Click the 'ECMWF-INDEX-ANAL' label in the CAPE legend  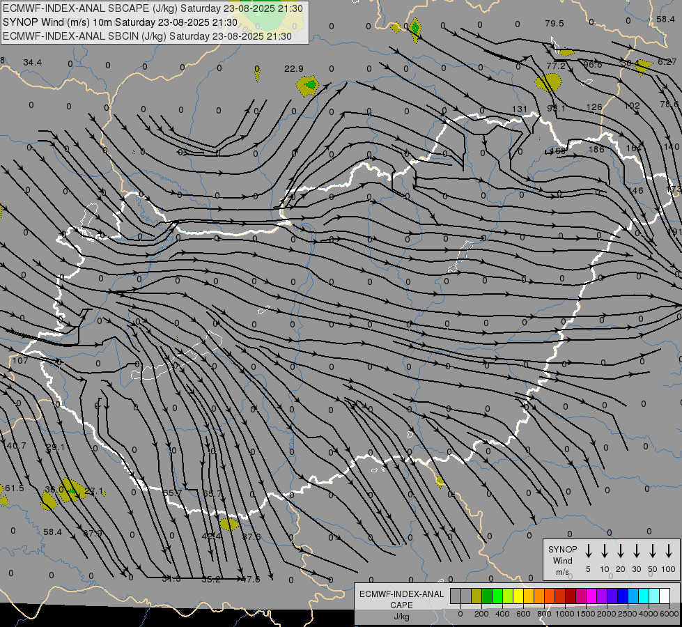point(401,594)
